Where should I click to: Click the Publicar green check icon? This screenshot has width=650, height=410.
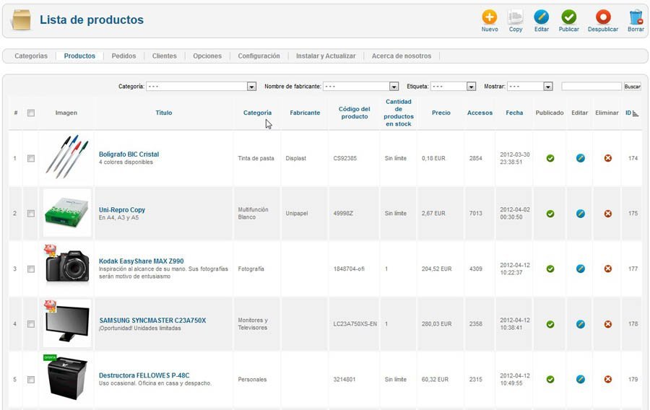click(x=569, y=17)
